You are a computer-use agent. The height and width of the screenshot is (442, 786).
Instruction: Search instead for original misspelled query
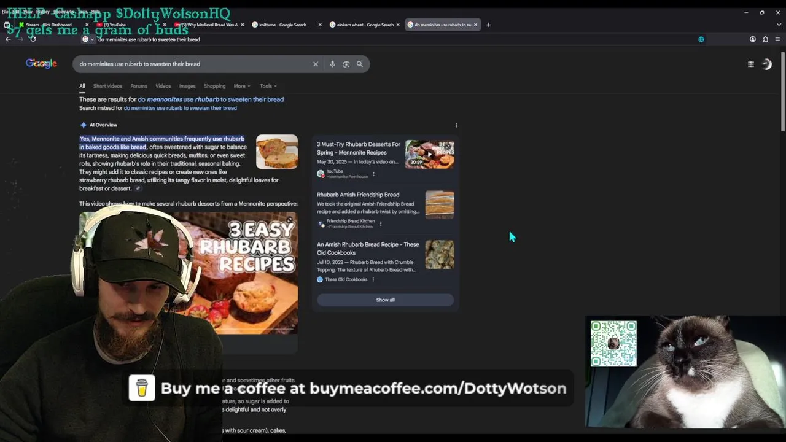tap(180, 108)
